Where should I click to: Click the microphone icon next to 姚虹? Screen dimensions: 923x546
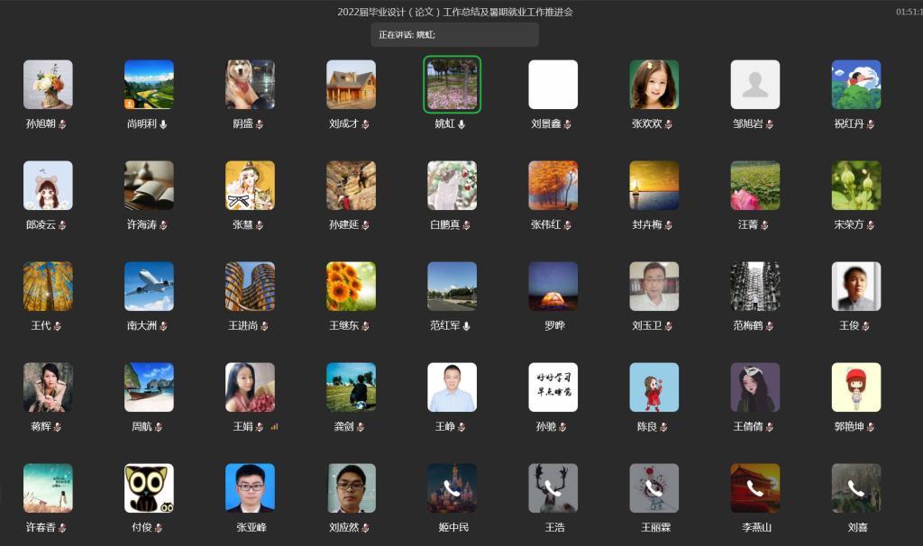[462, 124]
